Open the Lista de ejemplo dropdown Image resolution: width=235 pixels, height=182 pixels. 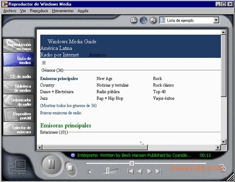click(x=189, y=20)
